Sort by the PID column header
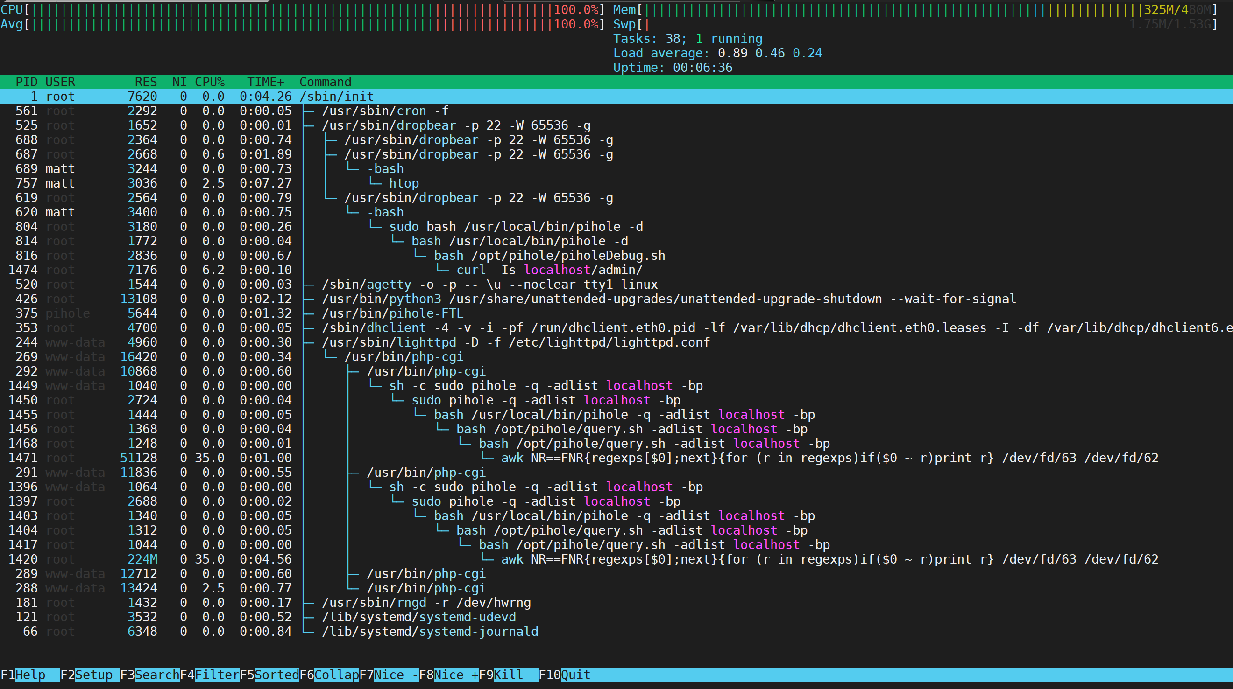Screen dimensions: 1233x689 [26, 82]
